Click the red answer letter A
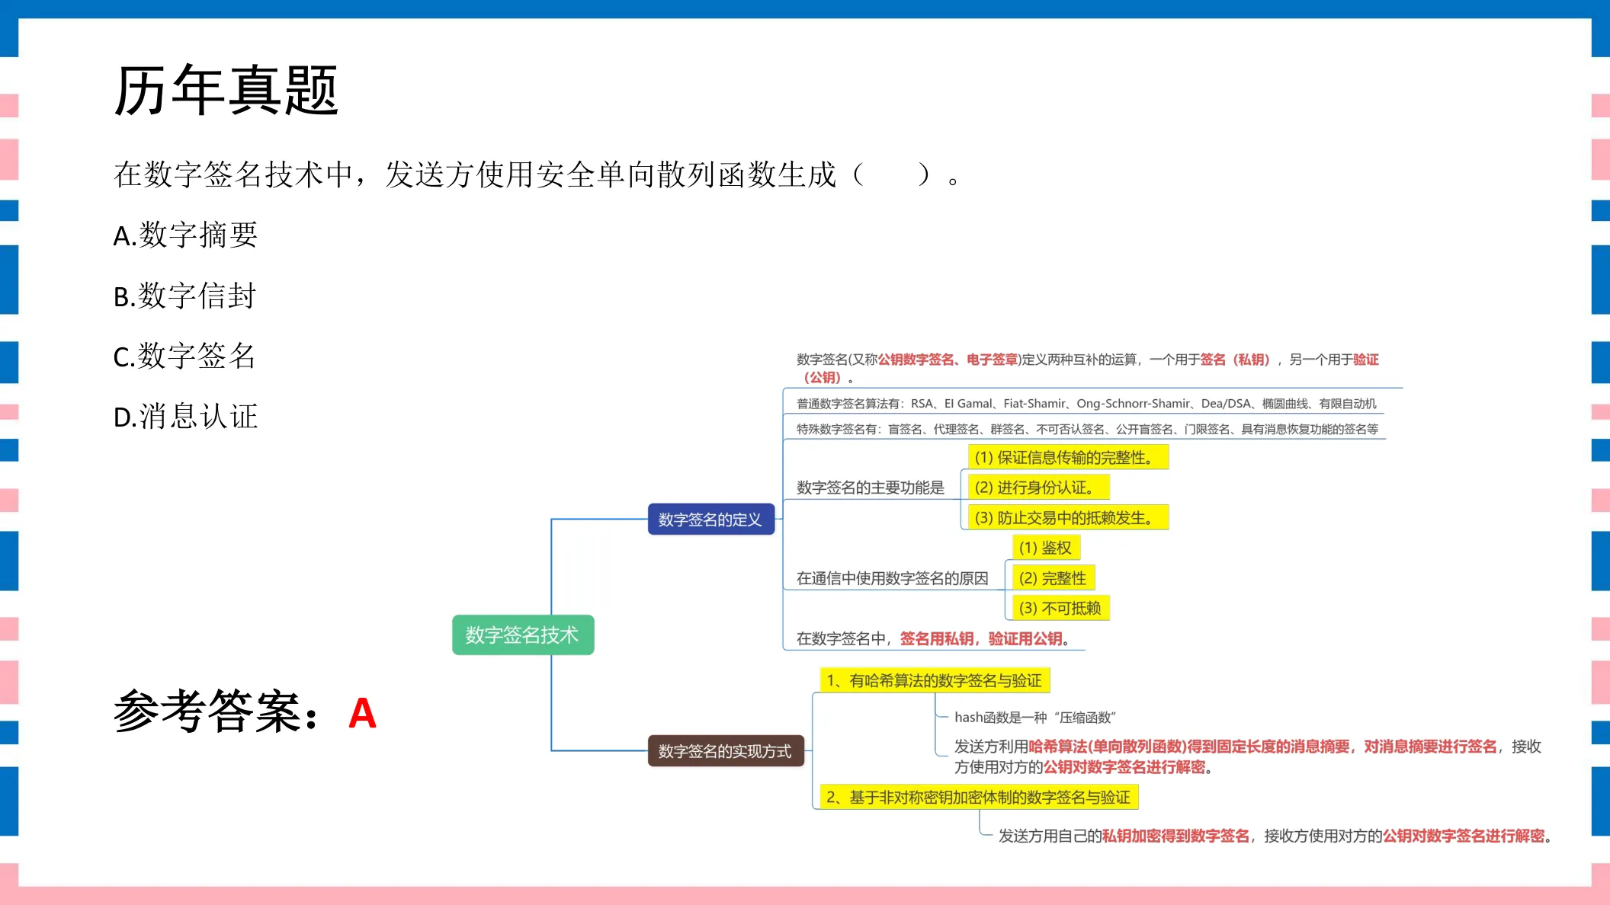1610x905 pixels. pos(362,714)
